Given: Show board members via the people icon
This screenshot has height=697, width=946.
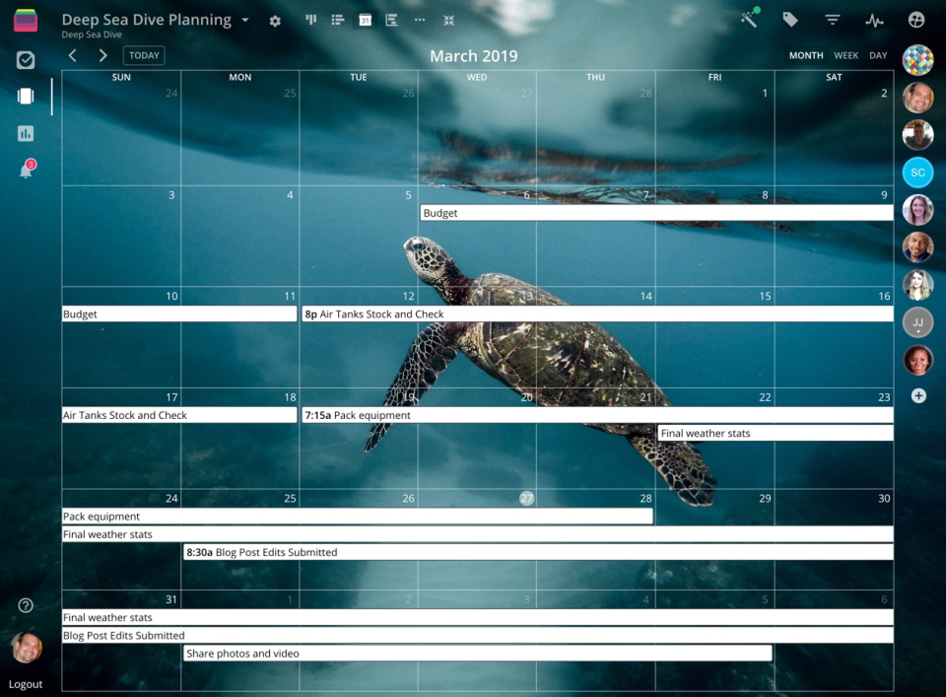Looking at the screenshot, I should [x=916, y=20].
